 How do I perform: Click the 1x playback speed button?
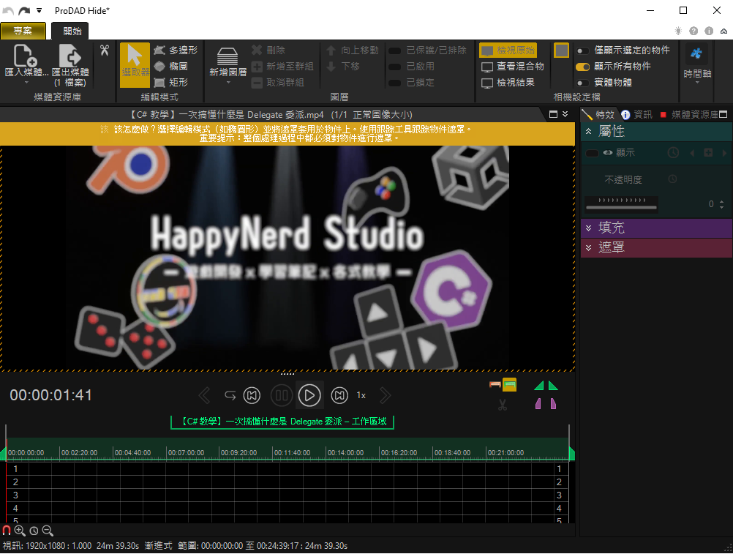(361, 395)
